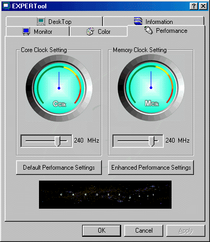Click the Color tab palette icon
This screenshot has height=242, width=210.
pyautogui.click(x=90, y=31)
